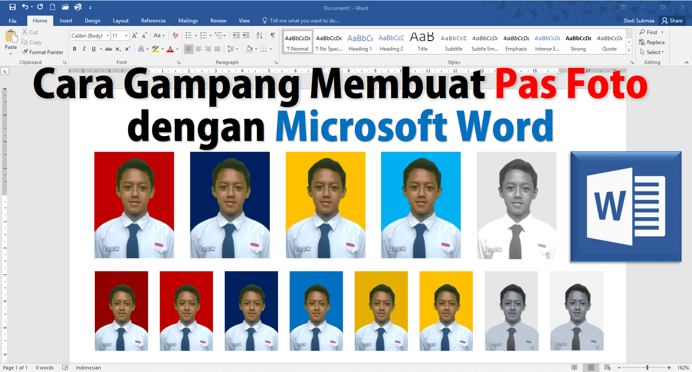
Task: Click Numbering list icon
Action: click(x=203, y=35)
